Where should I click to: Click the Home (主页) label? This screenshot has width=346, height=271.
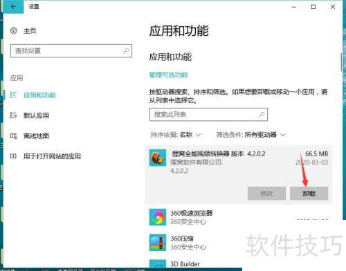[x=30, y=30]
